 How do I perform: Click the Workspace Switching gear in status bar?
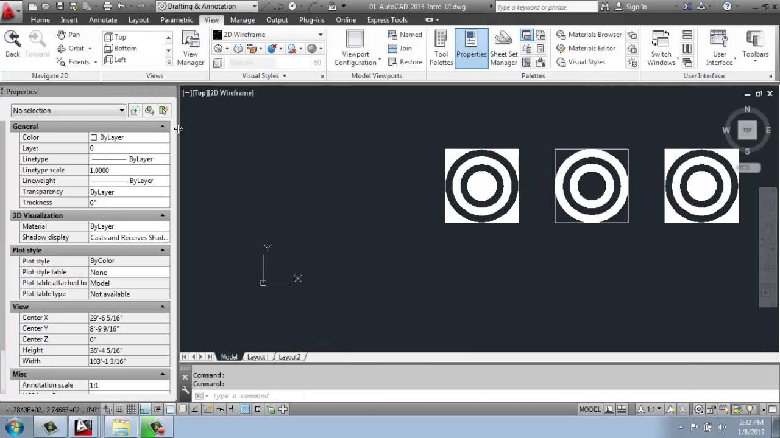698,409
